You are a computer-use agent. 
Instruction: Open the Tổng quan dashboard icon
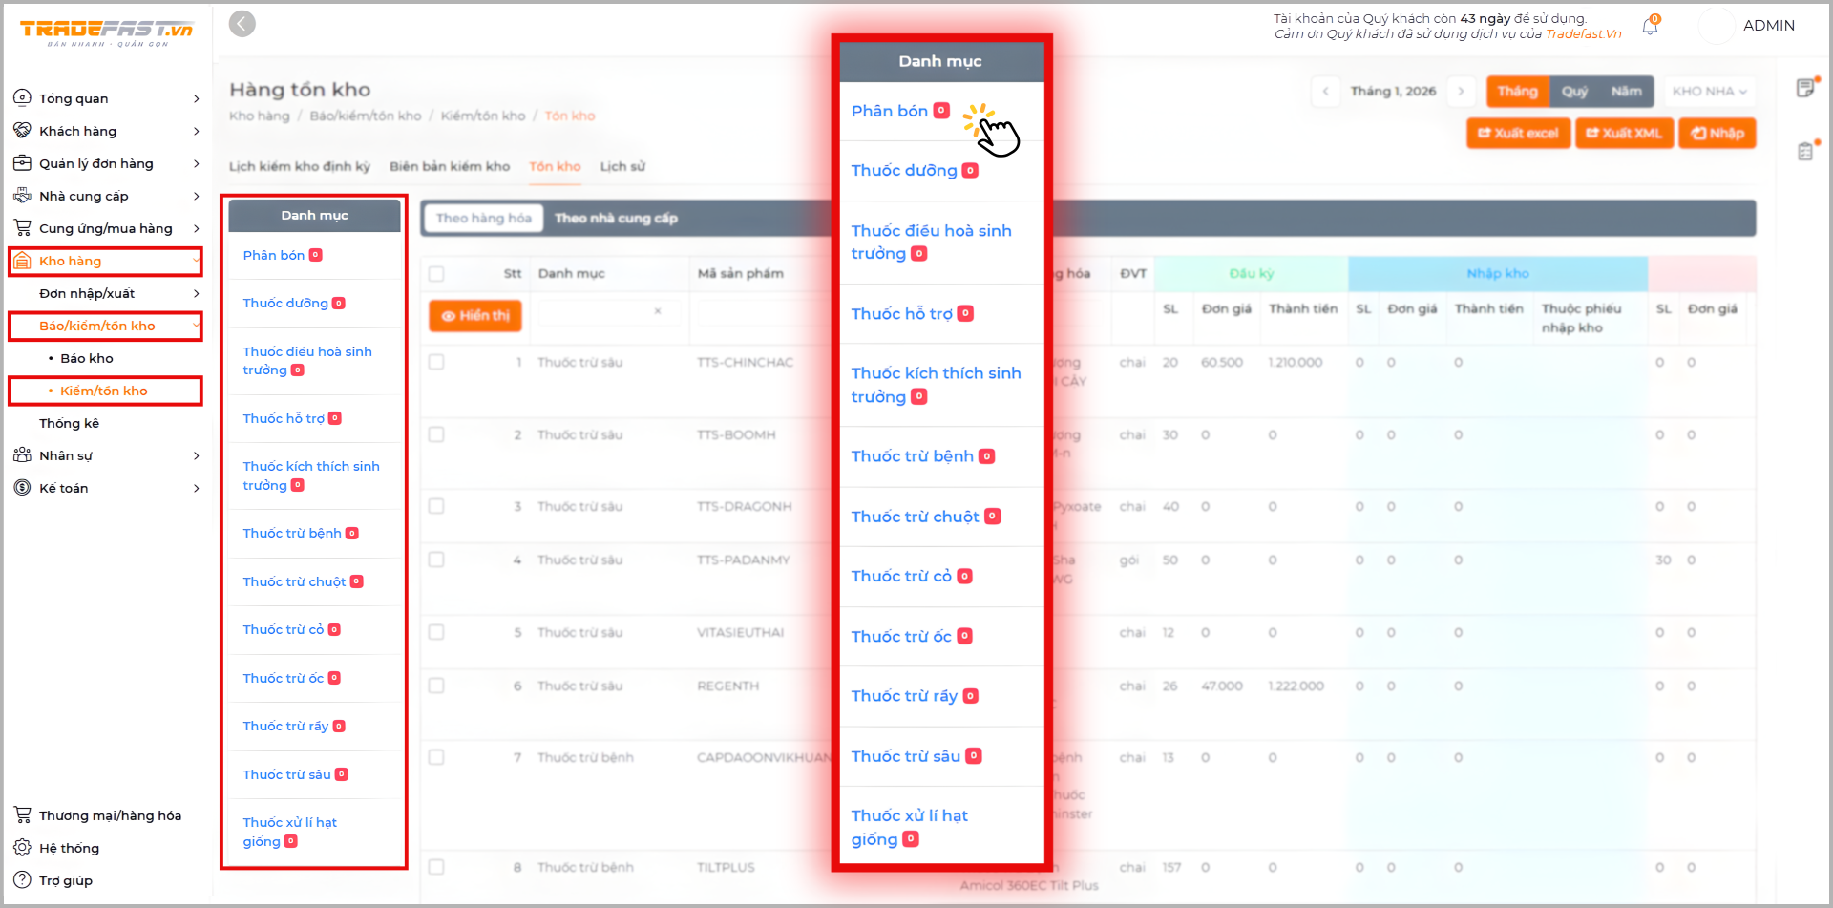coord(22,98)
